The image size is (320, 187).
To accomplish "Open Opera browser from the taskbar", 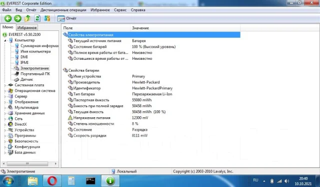I will [x=52, y=181].
